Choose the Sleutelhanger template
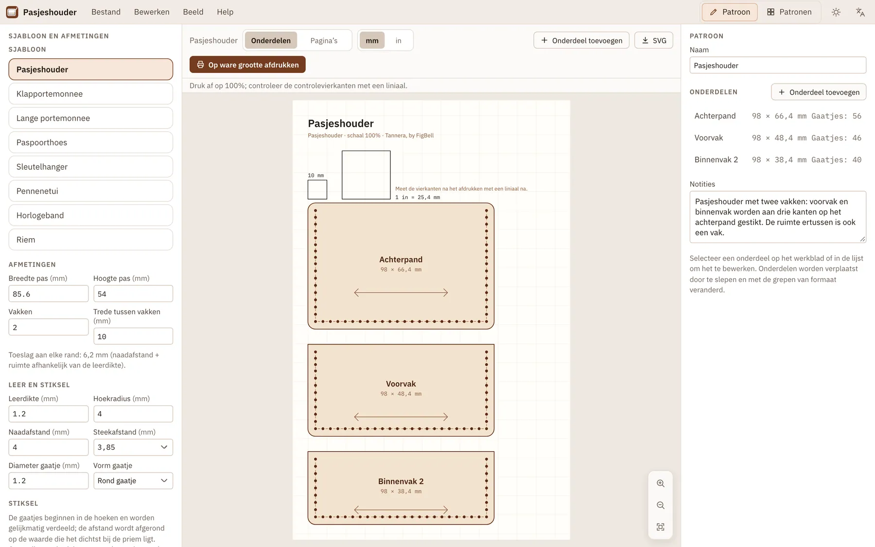The image size is (875, 547). 91,167
